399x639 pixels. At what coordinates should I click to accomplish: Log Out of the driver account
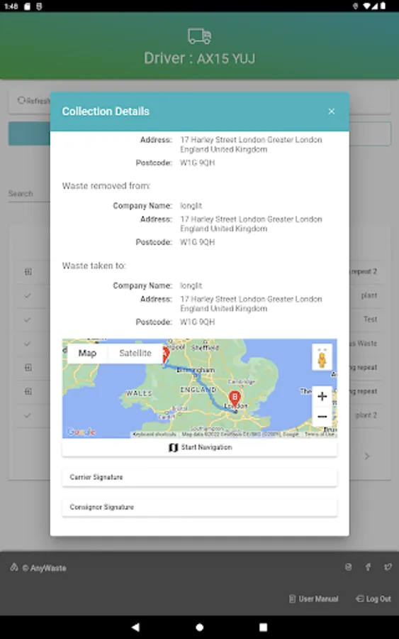click(x=373, y=599)
